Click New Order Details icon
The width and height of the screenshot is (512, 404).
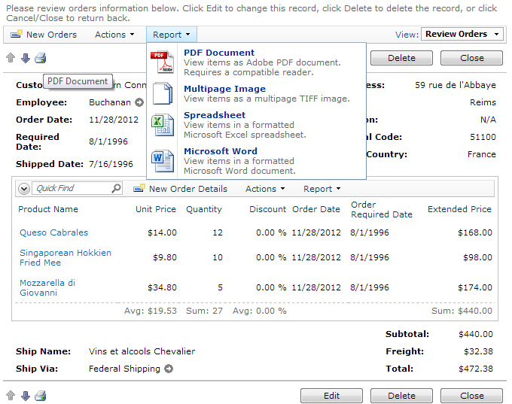click(x=139, y=188)
